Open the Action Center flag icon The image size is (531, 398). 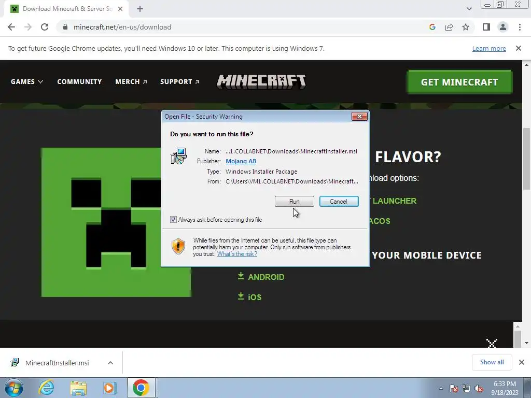[454, 388]
